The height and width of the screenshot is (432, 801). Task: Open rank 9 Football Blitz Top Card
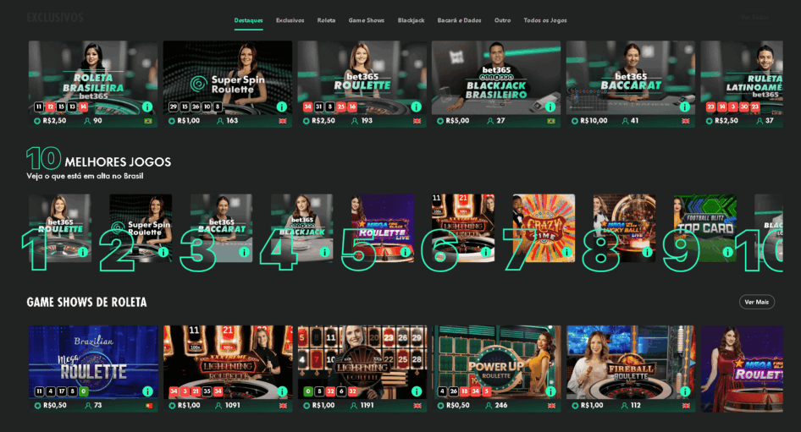[705, 228]
